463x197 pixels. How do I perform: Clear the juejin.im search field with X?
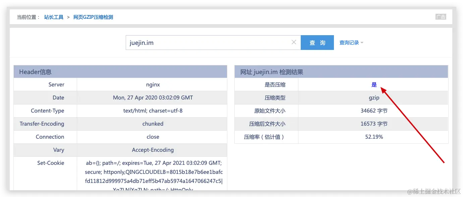point(294,42)
